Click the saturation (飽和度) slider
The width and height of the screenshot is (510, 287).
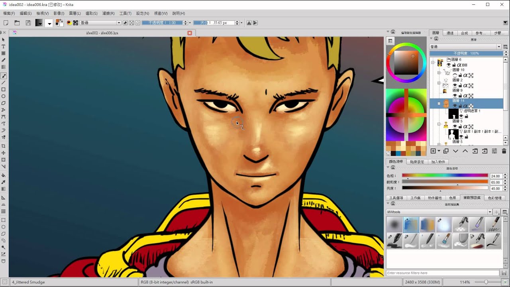tap(445, 182)
